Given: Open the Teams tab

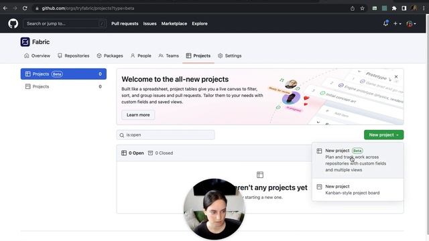Looking at the screenshot, I should click(169, 56).
